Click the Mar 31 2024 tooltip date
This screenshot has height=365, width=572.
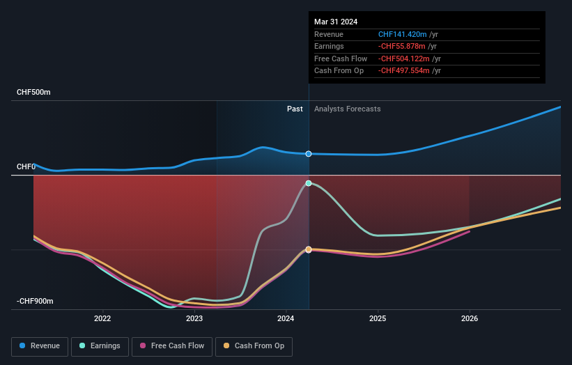[x=336, y=22]
